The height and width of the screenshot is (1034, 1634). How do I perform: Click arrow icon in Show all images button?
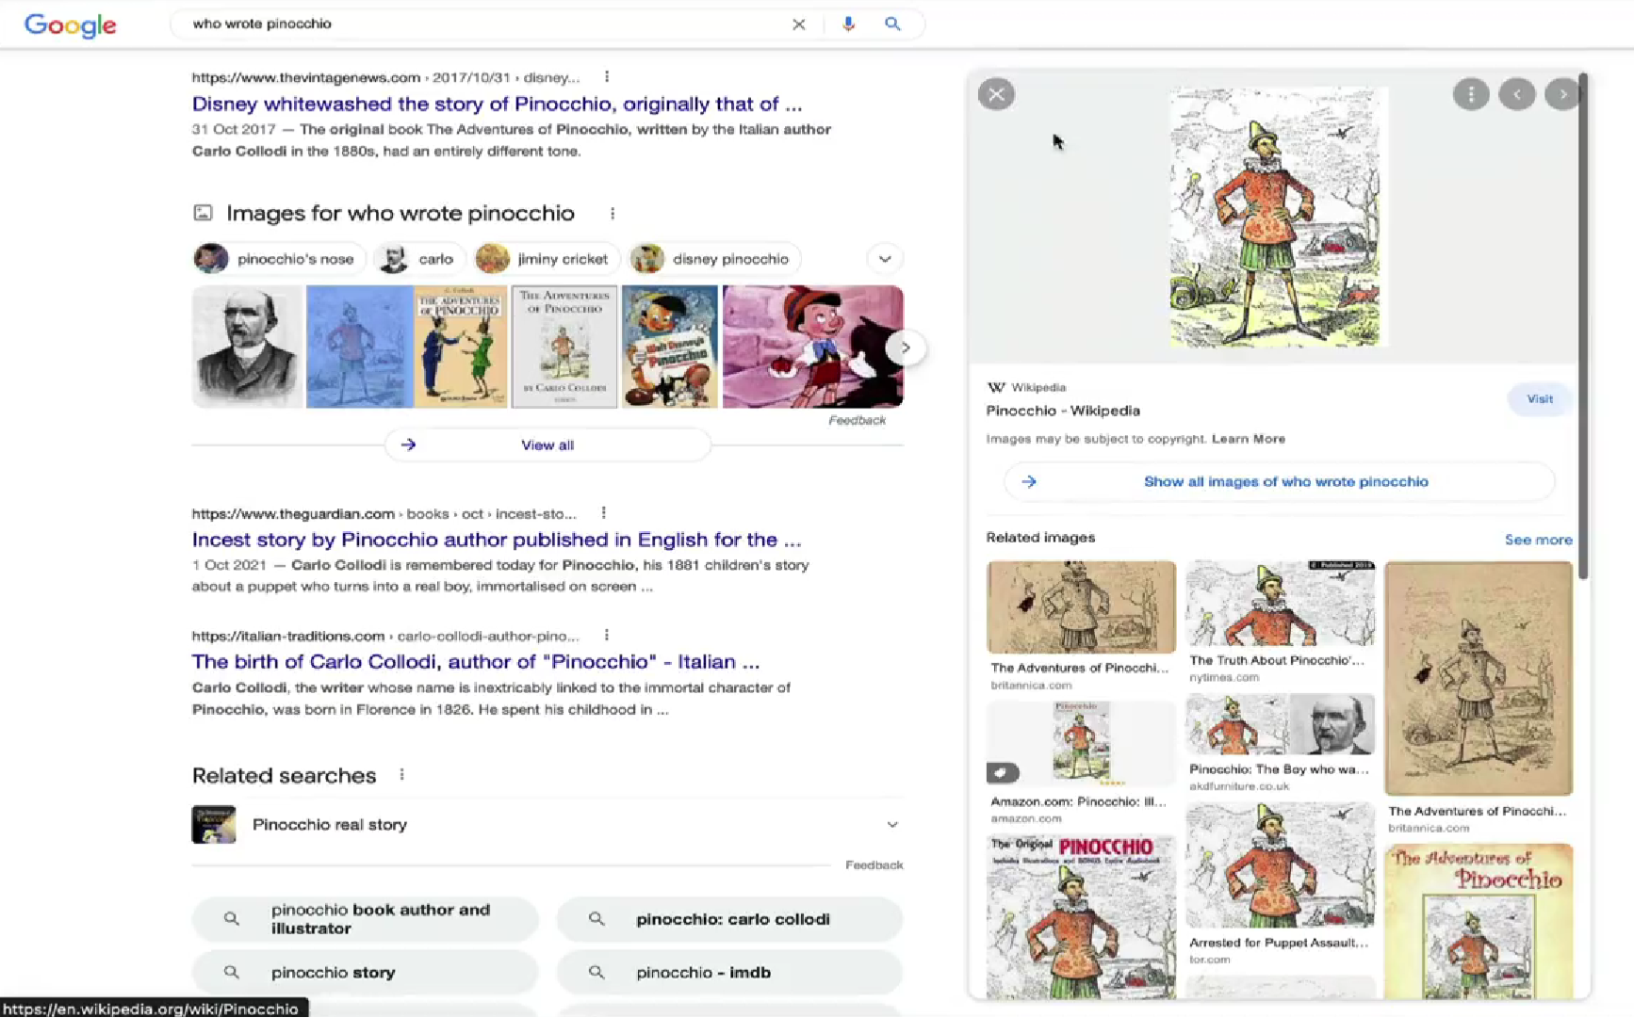coord(1029,481)
